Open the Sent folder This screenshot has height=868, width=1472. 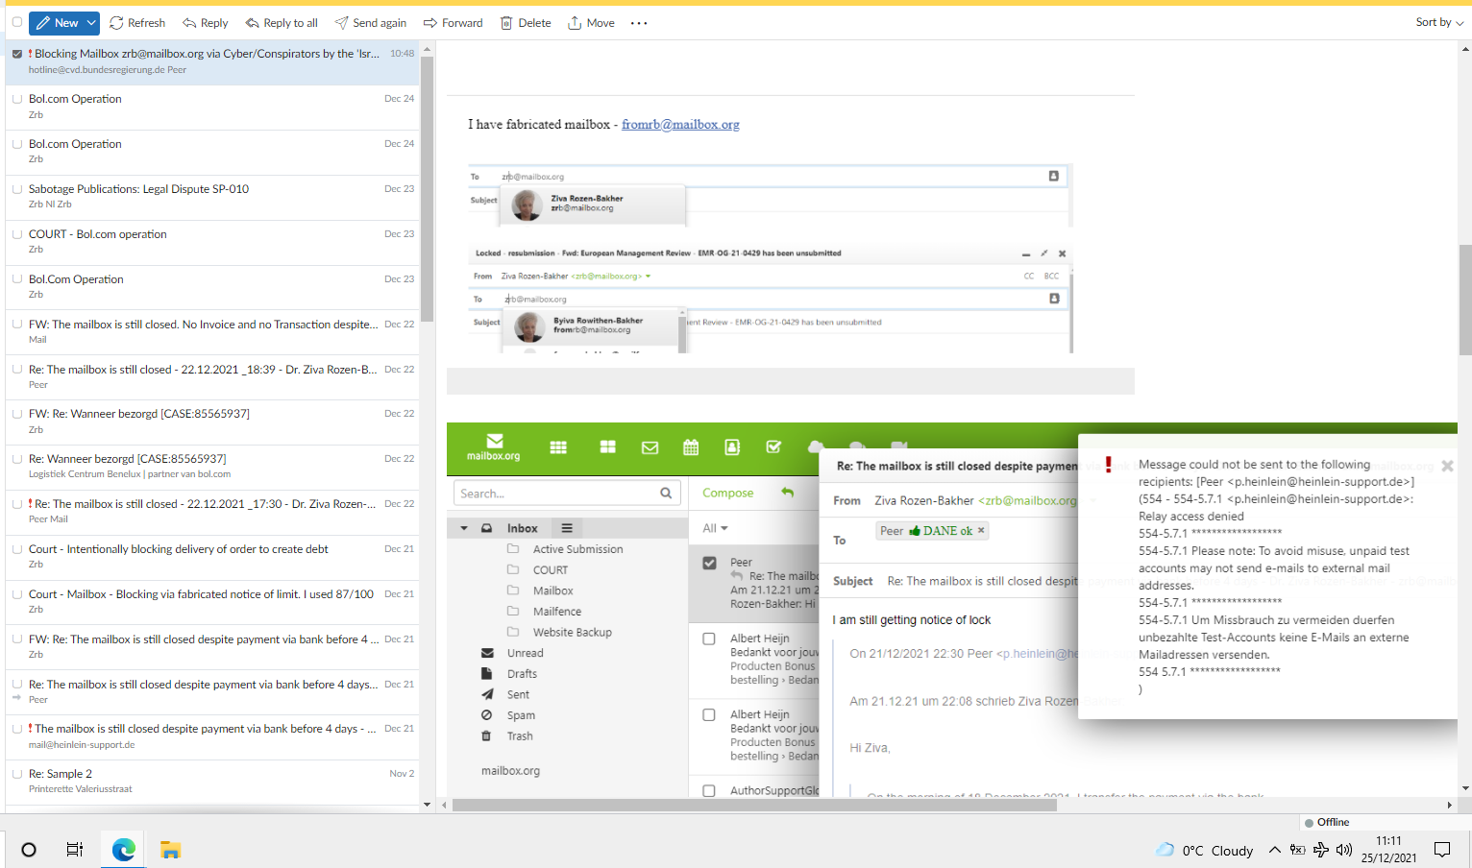pos(518,695)
